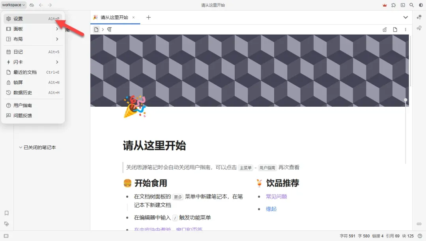Open the bookmarks panel icon
426x241 pixels.
pos(7,213)
